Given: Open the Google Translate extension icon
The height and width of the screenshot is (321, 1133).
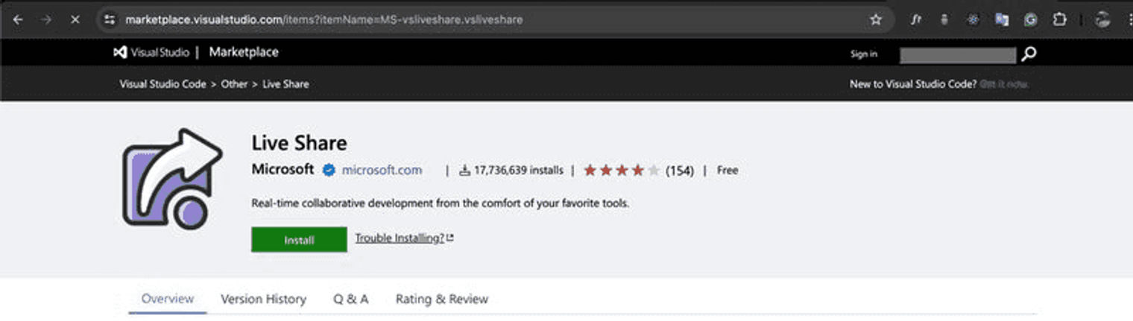Looking at the screenshot, I should (x=1002, y=20).
